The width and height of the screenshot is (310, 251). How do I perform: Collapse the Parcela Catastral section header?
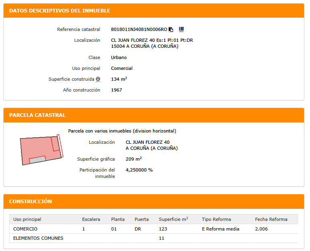click(37, 115)
